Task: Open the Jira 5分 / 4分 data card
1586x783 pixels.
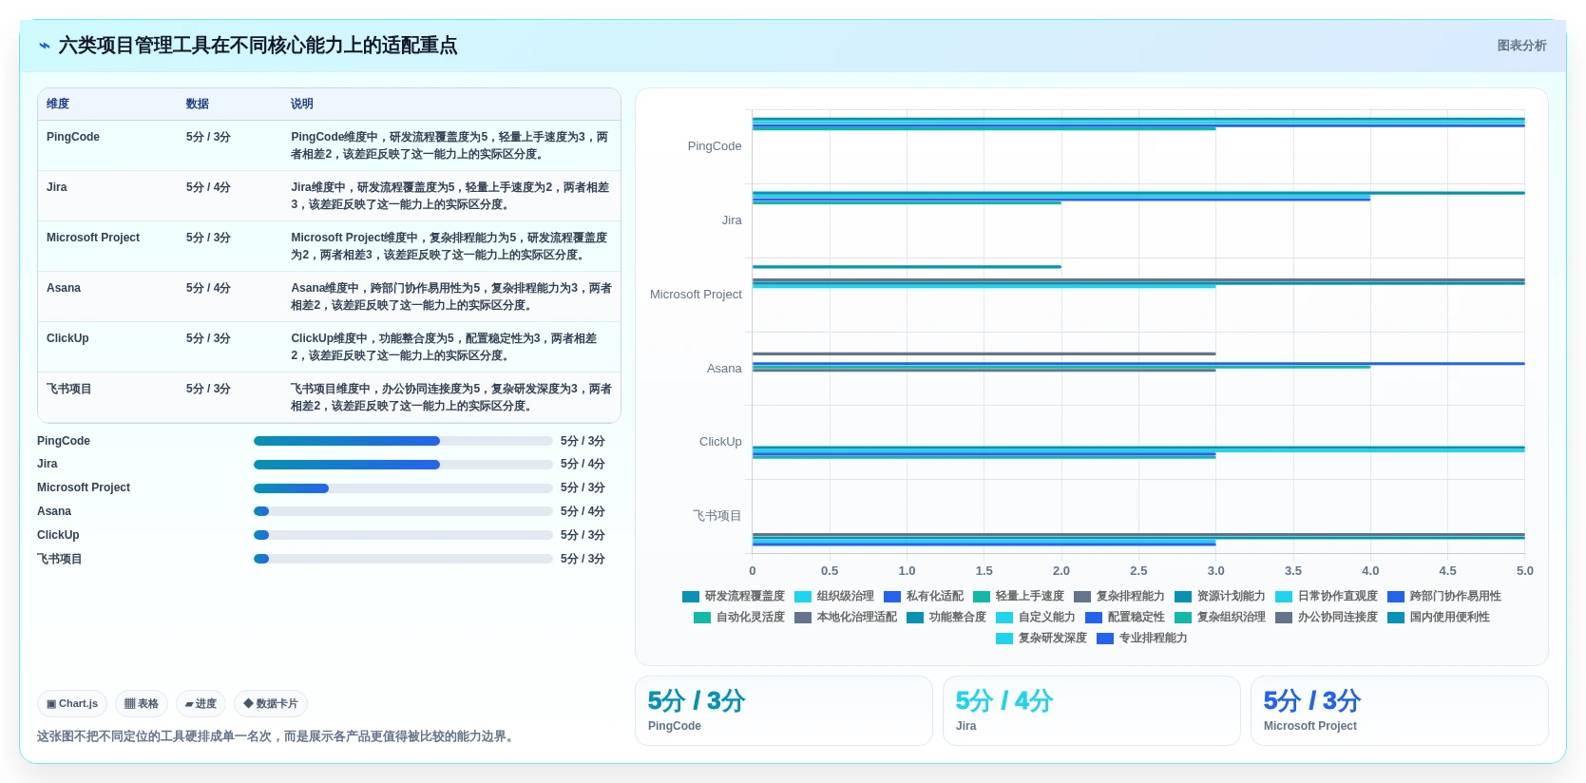Action: click(1092, 711)
